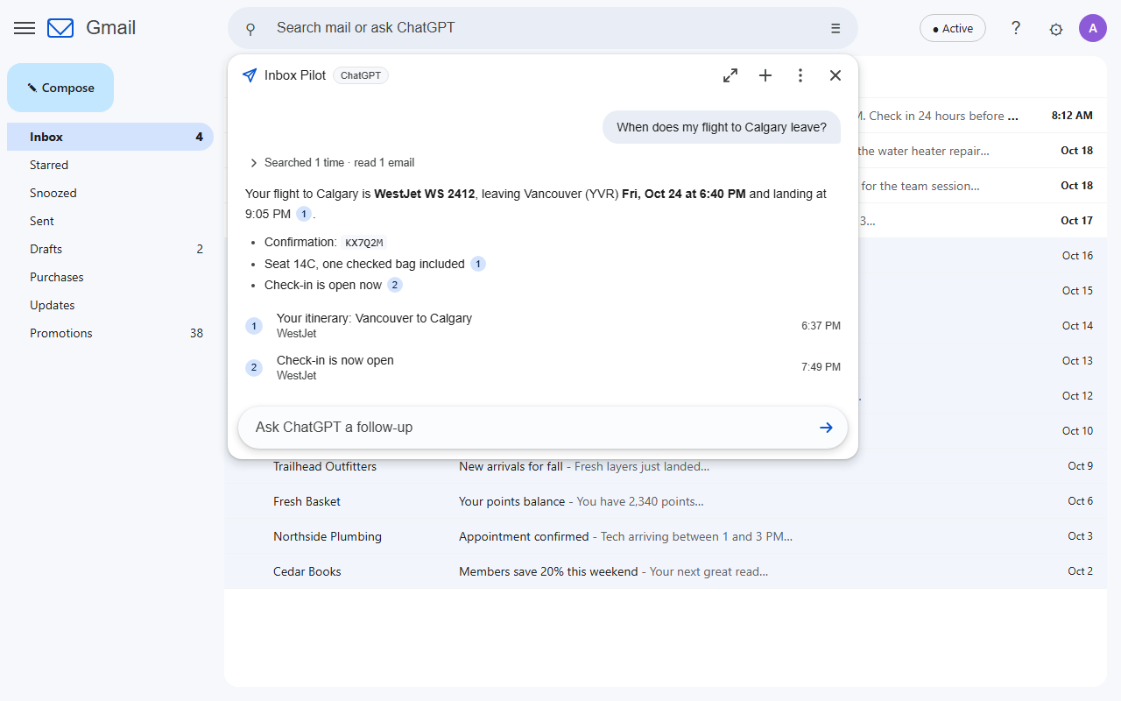Open the main hamburger menu
Image resolution: width=1121 pixels, height=701 pixels.
click(x=25, y=28)
